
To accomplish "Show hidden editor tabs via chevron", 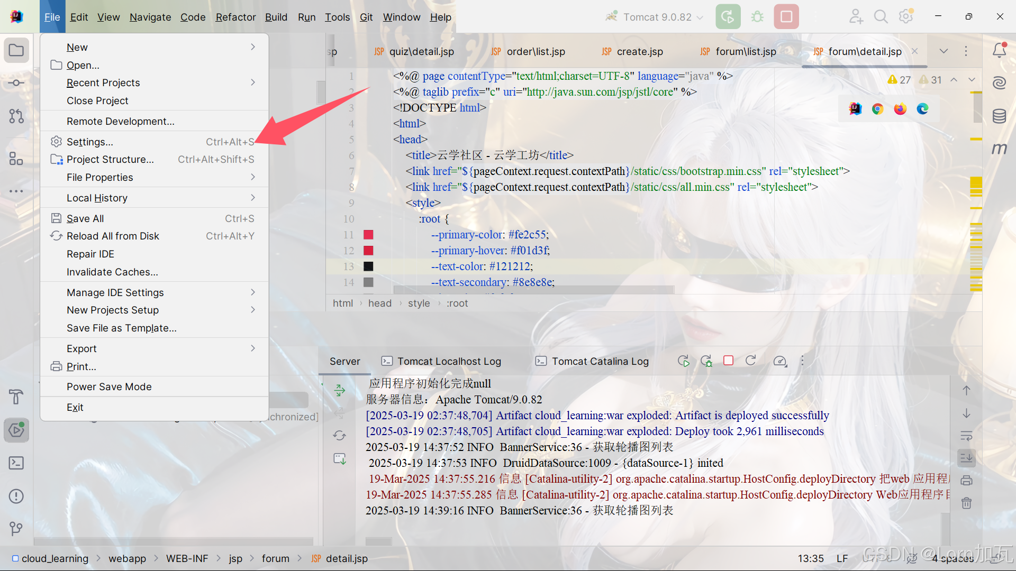I will (944, 51).
